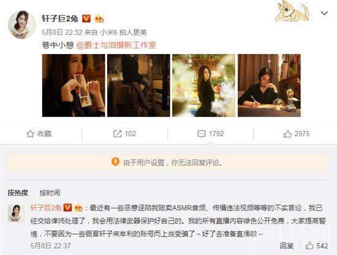Image resolution: width=337 pixels, height=255 pixels.
Task: Sort comments by time (按时间)
Action: [x=50, y=192]
